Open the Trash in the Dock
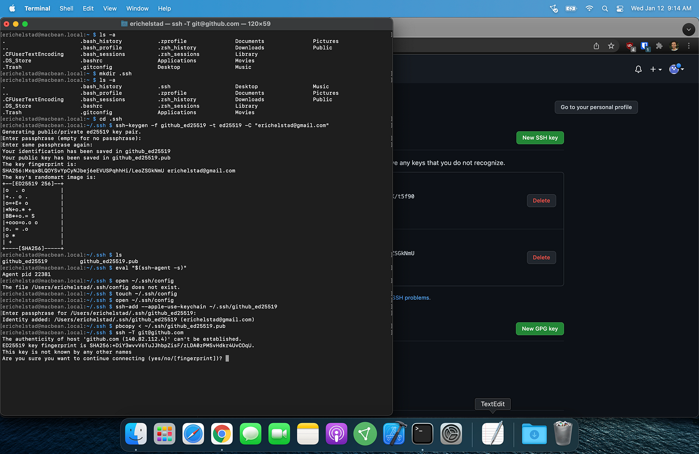The width and height of the screenshot is (699, 454). coord(563,434)
